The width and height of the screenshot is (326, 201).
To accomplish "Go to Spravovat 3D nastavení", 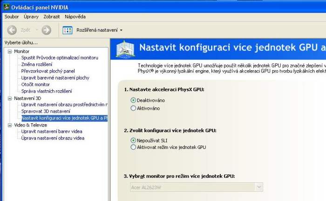I will (46, 111).
